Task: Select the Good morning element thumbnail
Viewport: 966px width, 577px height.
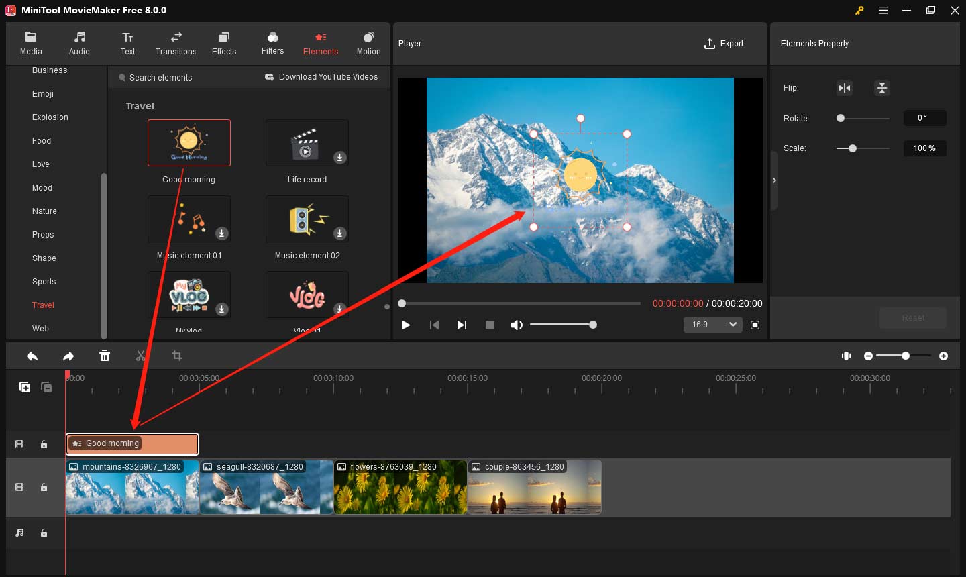Action: 189,143
